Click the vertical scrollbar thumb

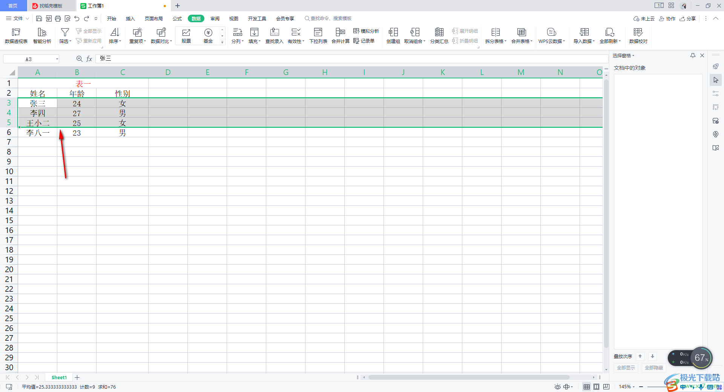(606, 213)
